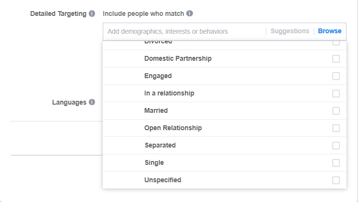This screenshot has height=202, width=358.
Task: Enable the In a relationship checkbox
Action: click(336, 94)
